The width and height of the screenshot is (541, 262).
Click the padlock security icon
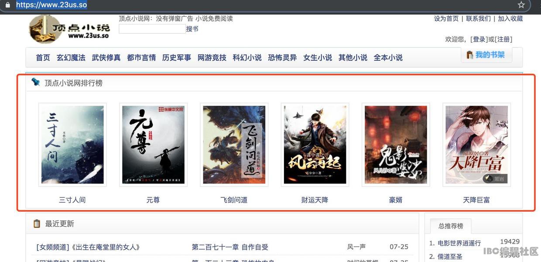[x=7, y=5]
